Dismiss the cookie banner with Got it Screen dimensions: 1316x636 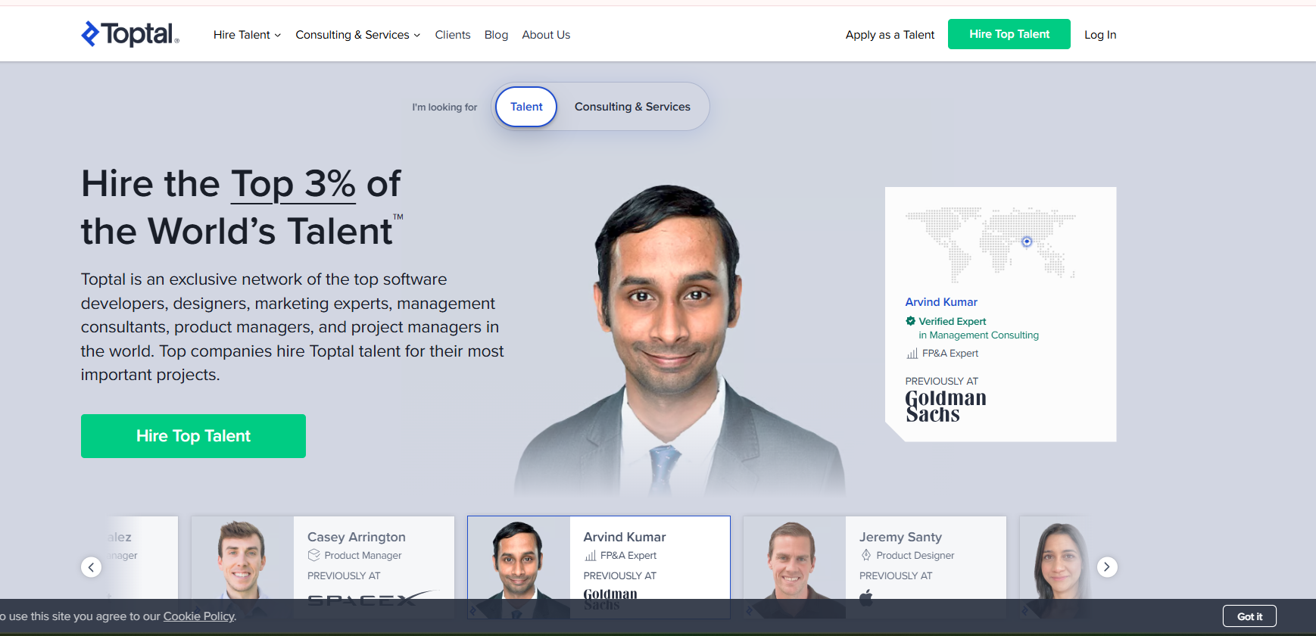[1249, 616]
